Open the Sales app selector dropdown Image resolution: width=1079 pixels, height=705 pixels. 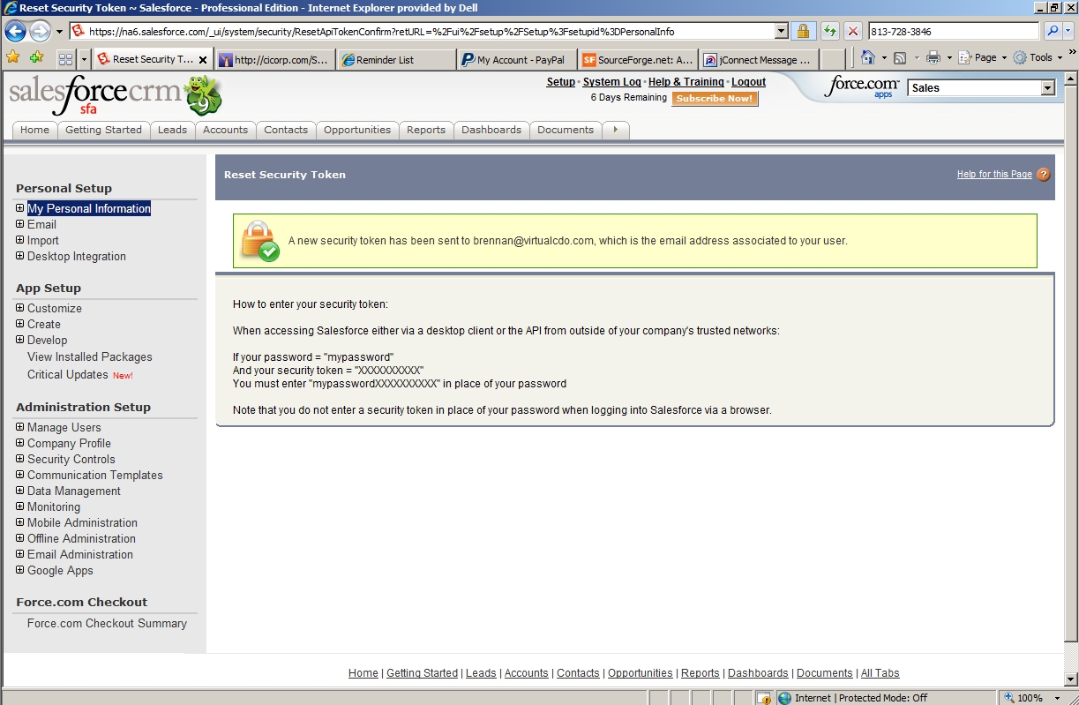(1047, 88)
